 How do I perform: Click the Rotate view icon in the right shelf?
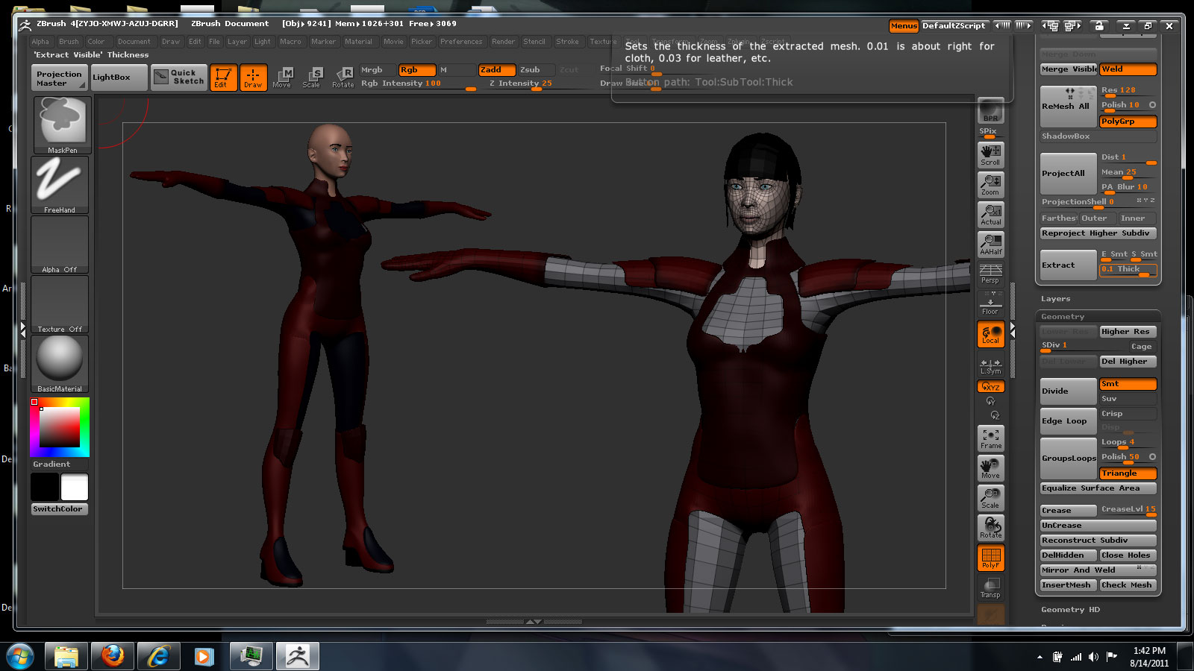click(x=990, y=527)
